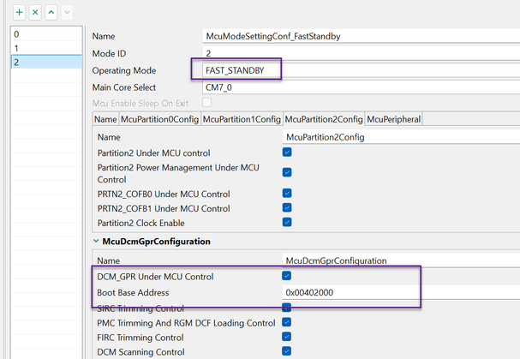The width and height of the screenshot is (520, 359).
Task: Uncheck PRTN2_COFB0 Under MCU Control
Action: pyautogui.click(x=288, y=194)
